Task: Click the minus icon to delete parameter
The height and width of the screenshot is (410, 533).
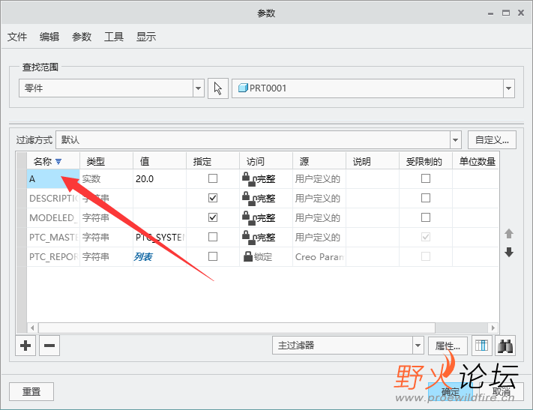Action: [49, 346]
